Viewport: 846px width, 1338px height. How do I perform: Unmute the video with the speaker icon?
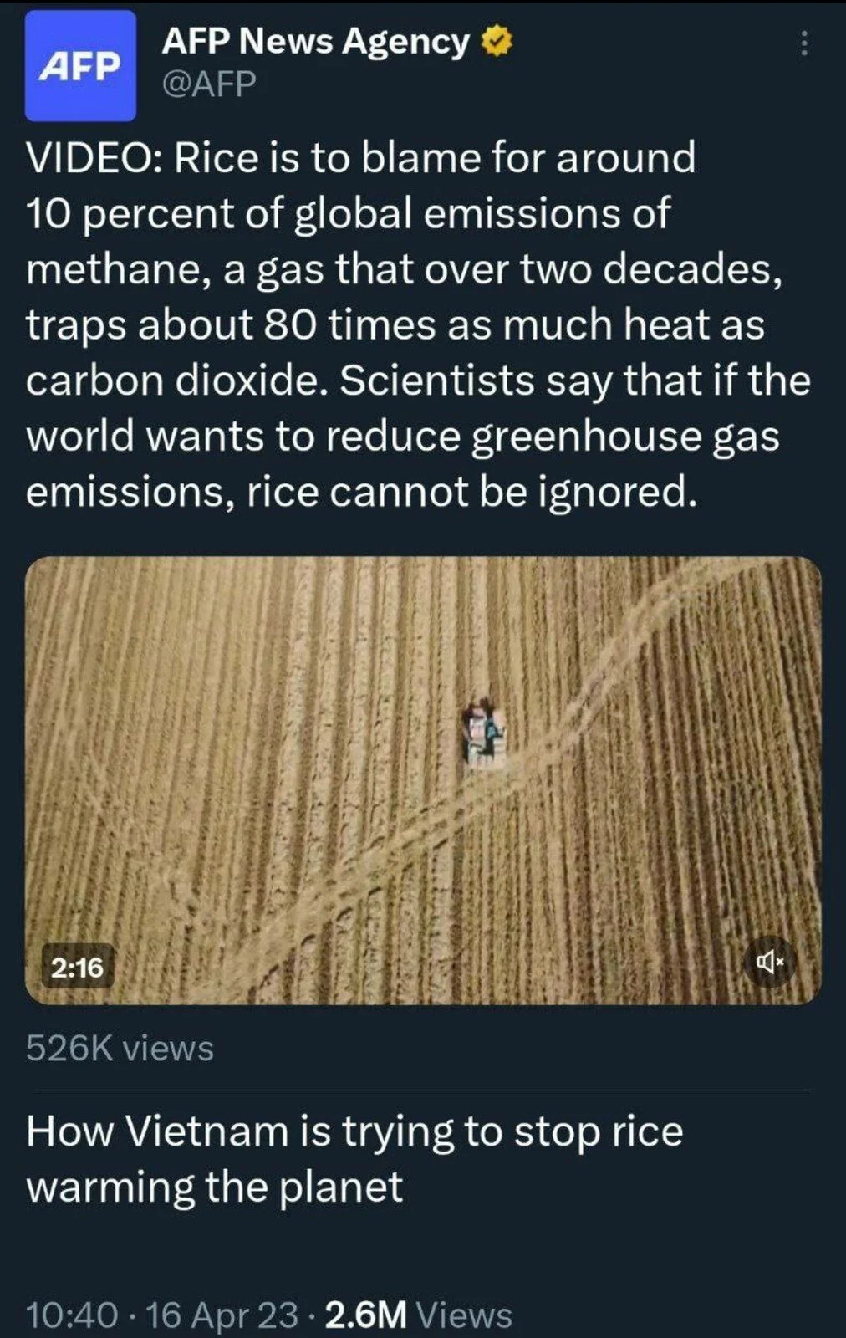770,963
